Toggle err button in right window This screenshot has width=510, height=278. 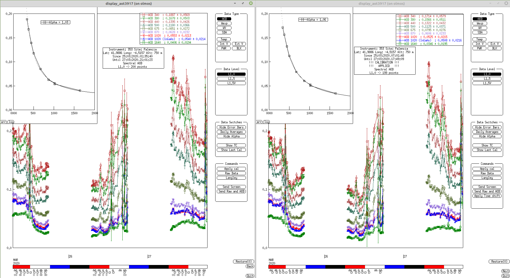(259, 122)
